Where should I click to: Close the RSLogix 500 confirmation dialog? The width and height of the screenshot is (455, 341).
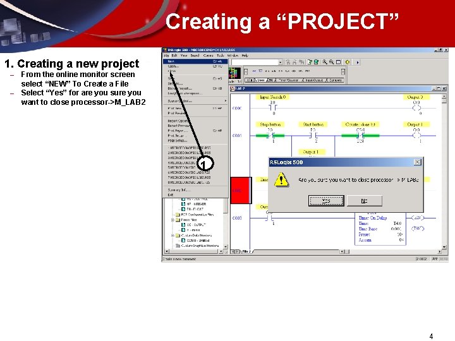click(x=417, y=162)
